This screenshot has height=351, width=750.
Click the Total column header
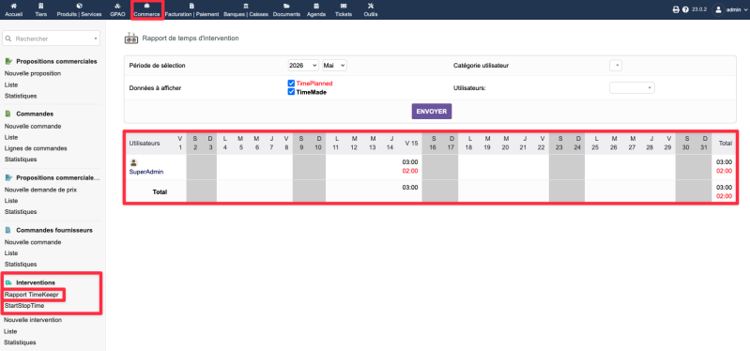click(725, 143)
